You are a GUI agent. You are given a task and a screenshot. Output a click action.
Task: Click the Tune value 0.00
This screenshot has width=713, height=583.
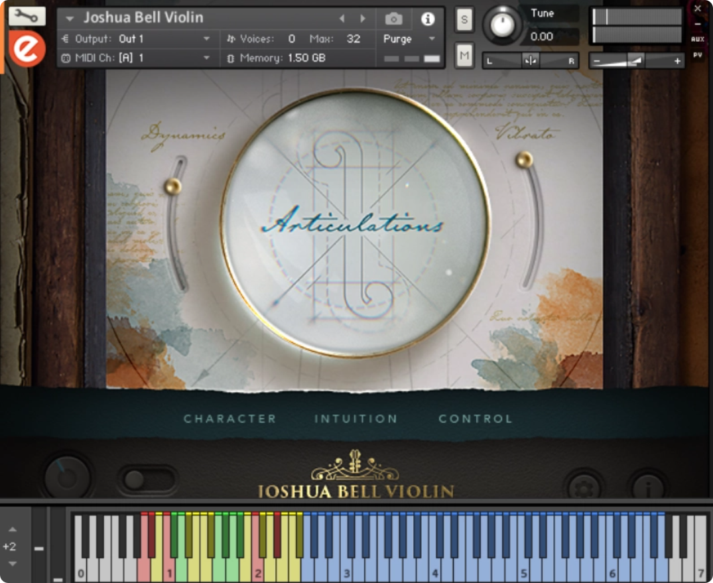coord(542,37)
